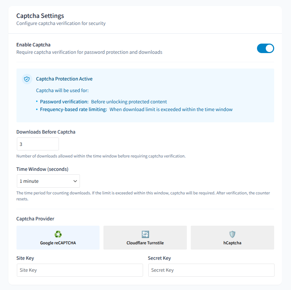Image resolution: width=291 pixels, height=290 pixels.
Task: Click the Captcha Protection Active title
Action: pos(64,79)
